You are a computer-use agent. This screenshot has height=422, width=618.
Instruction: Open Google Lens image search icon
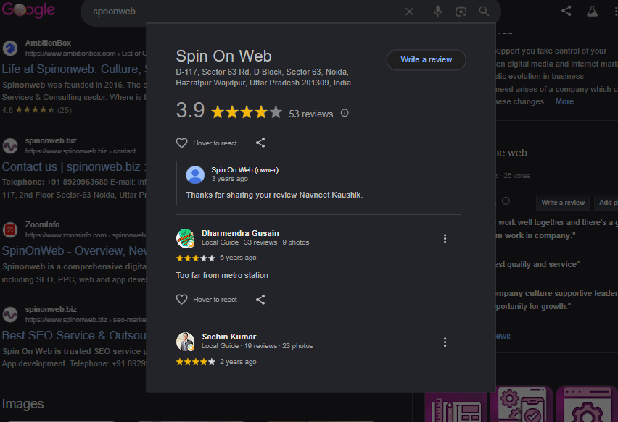[461, 12]
